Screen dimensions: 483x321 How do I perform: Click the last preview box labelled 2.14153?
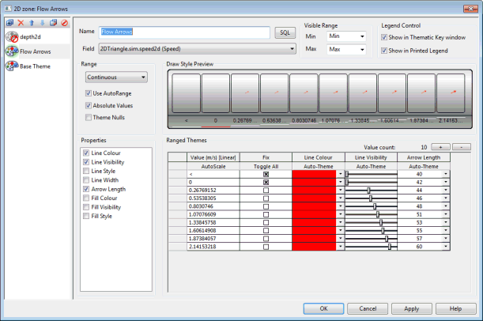(451, 93)
